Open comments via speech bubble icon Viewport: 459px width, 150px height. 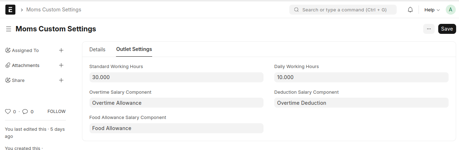(x=25, y=112)
